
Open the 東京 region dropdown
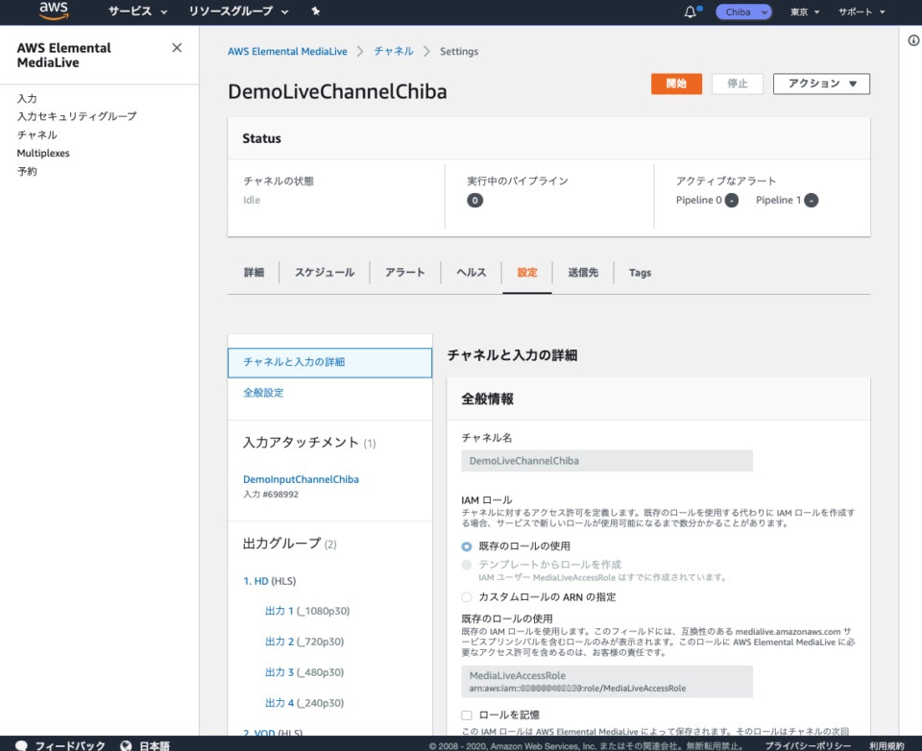coord(805,12)
